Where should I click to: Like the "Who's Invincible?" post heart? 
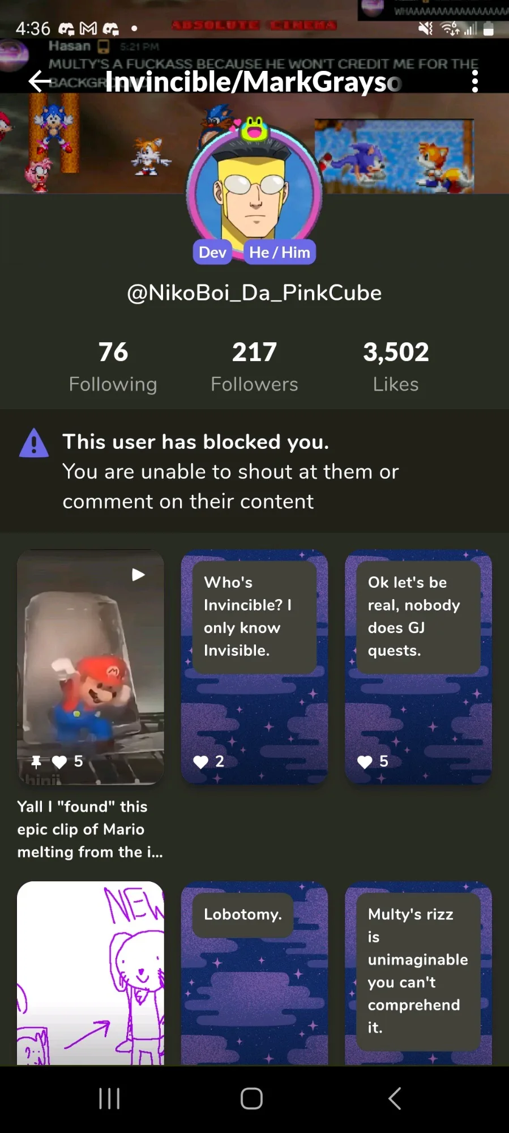tap(201, 762)
